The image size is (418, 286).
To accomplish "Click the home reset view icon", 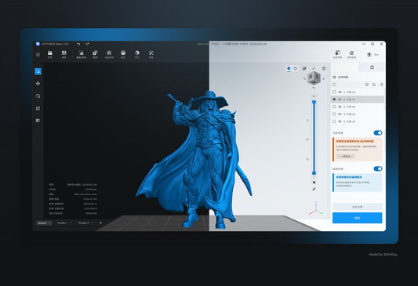I will pos(324,69).
